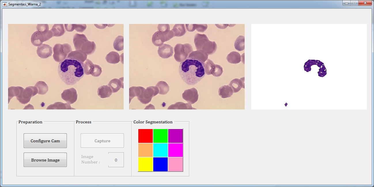Click the MATLAB icon in title bar

click(5, 4)
